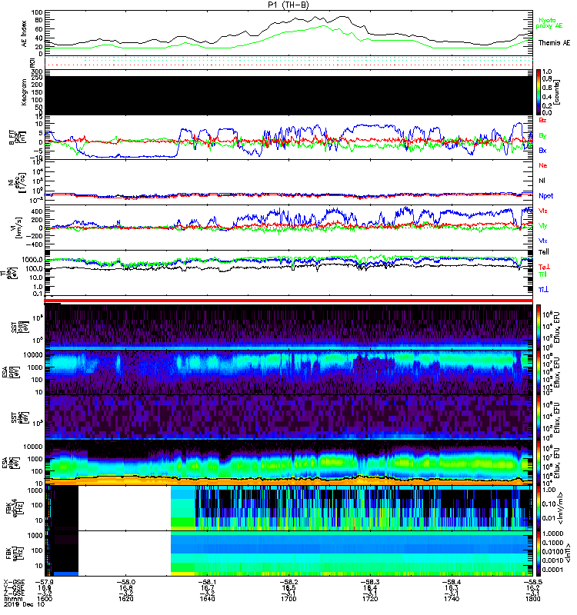577x615 pixels.
Task: Select the red Ne legend label
Action: point(543,165)
